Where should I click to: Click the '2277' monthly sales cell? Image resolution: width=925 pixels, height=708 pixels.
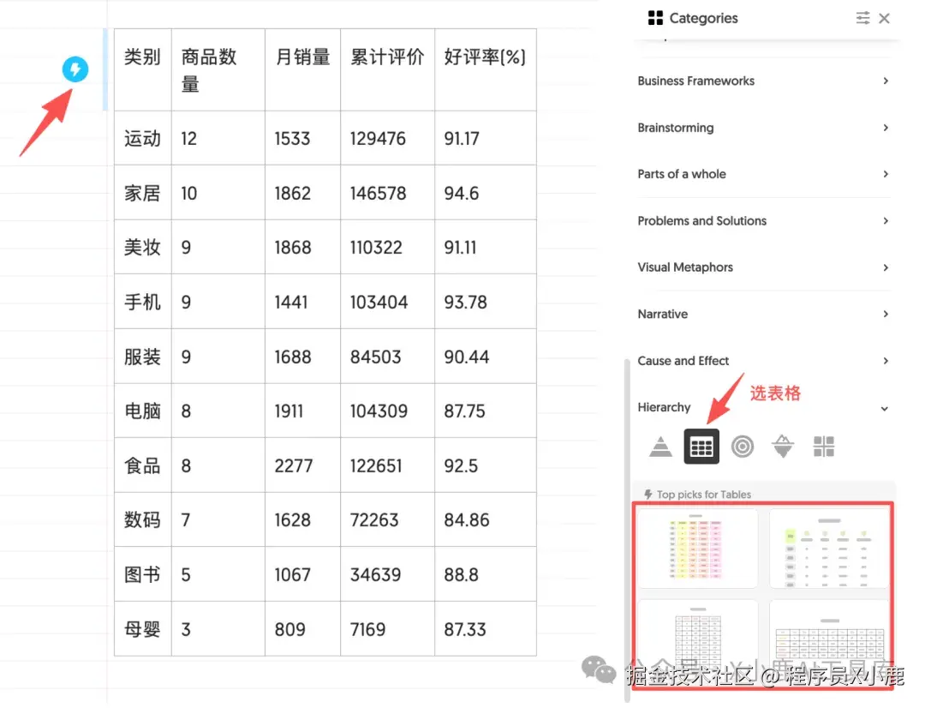pos(302,465)
